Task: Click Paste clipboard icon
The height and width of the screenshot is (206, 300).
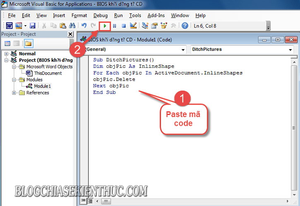Action: tap(63, 26)
